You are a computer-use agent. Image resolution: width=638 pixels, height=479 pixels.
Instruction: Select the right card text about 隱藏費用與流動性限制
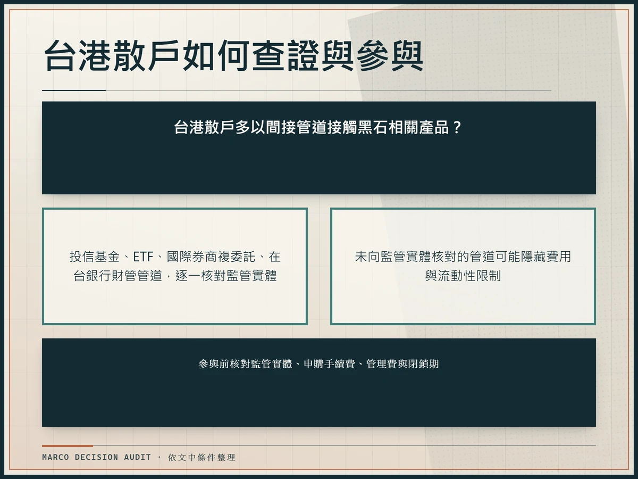[463, 266]
